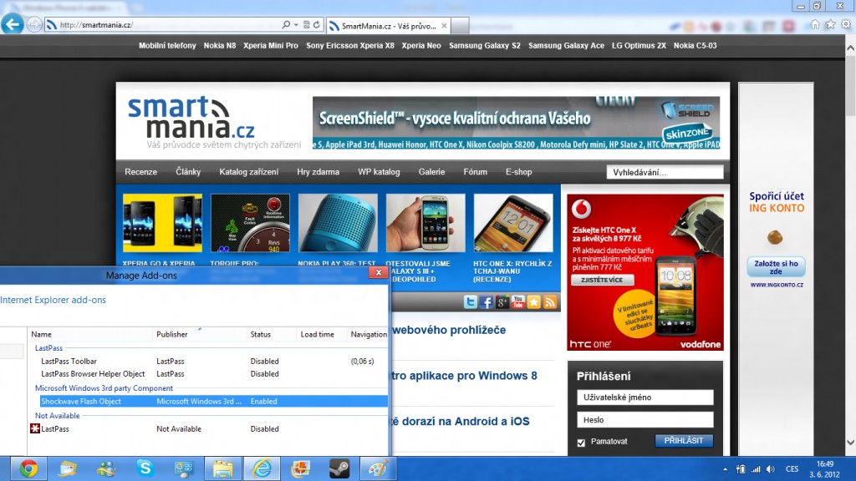The width and height of the screenshot is (856, 481).
Task: Open the E-shop menu item
Action: point(518,172)
